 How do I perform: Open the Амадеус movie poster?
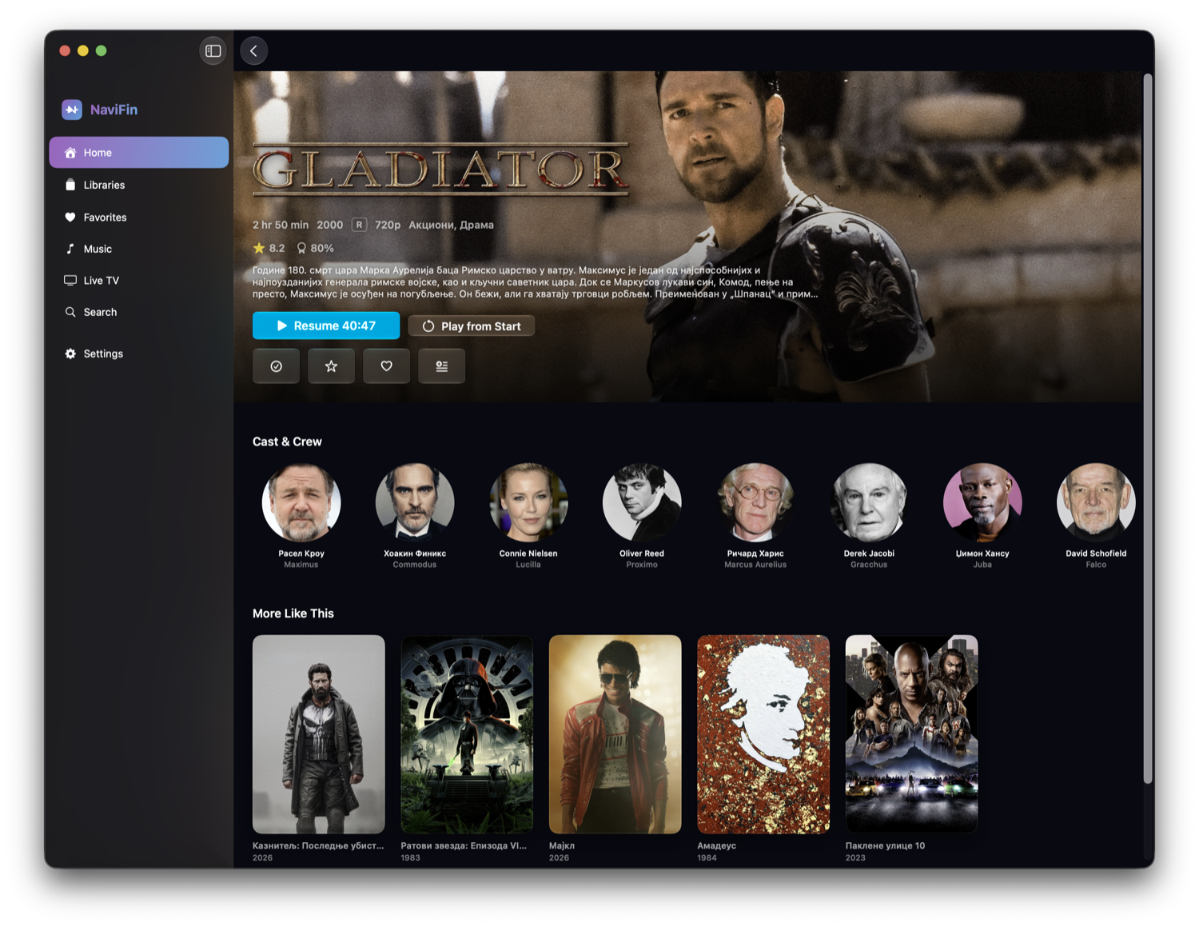coord(763,734)
